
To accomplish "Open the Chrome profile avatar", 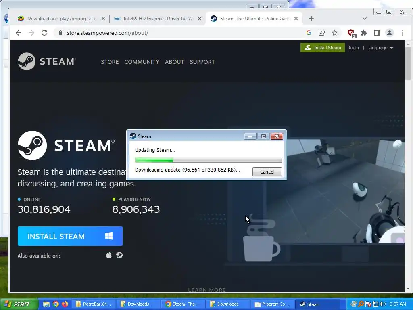I will point(390,33).
